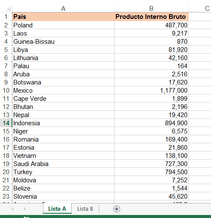Select the Romania cell

click(63, 139)
